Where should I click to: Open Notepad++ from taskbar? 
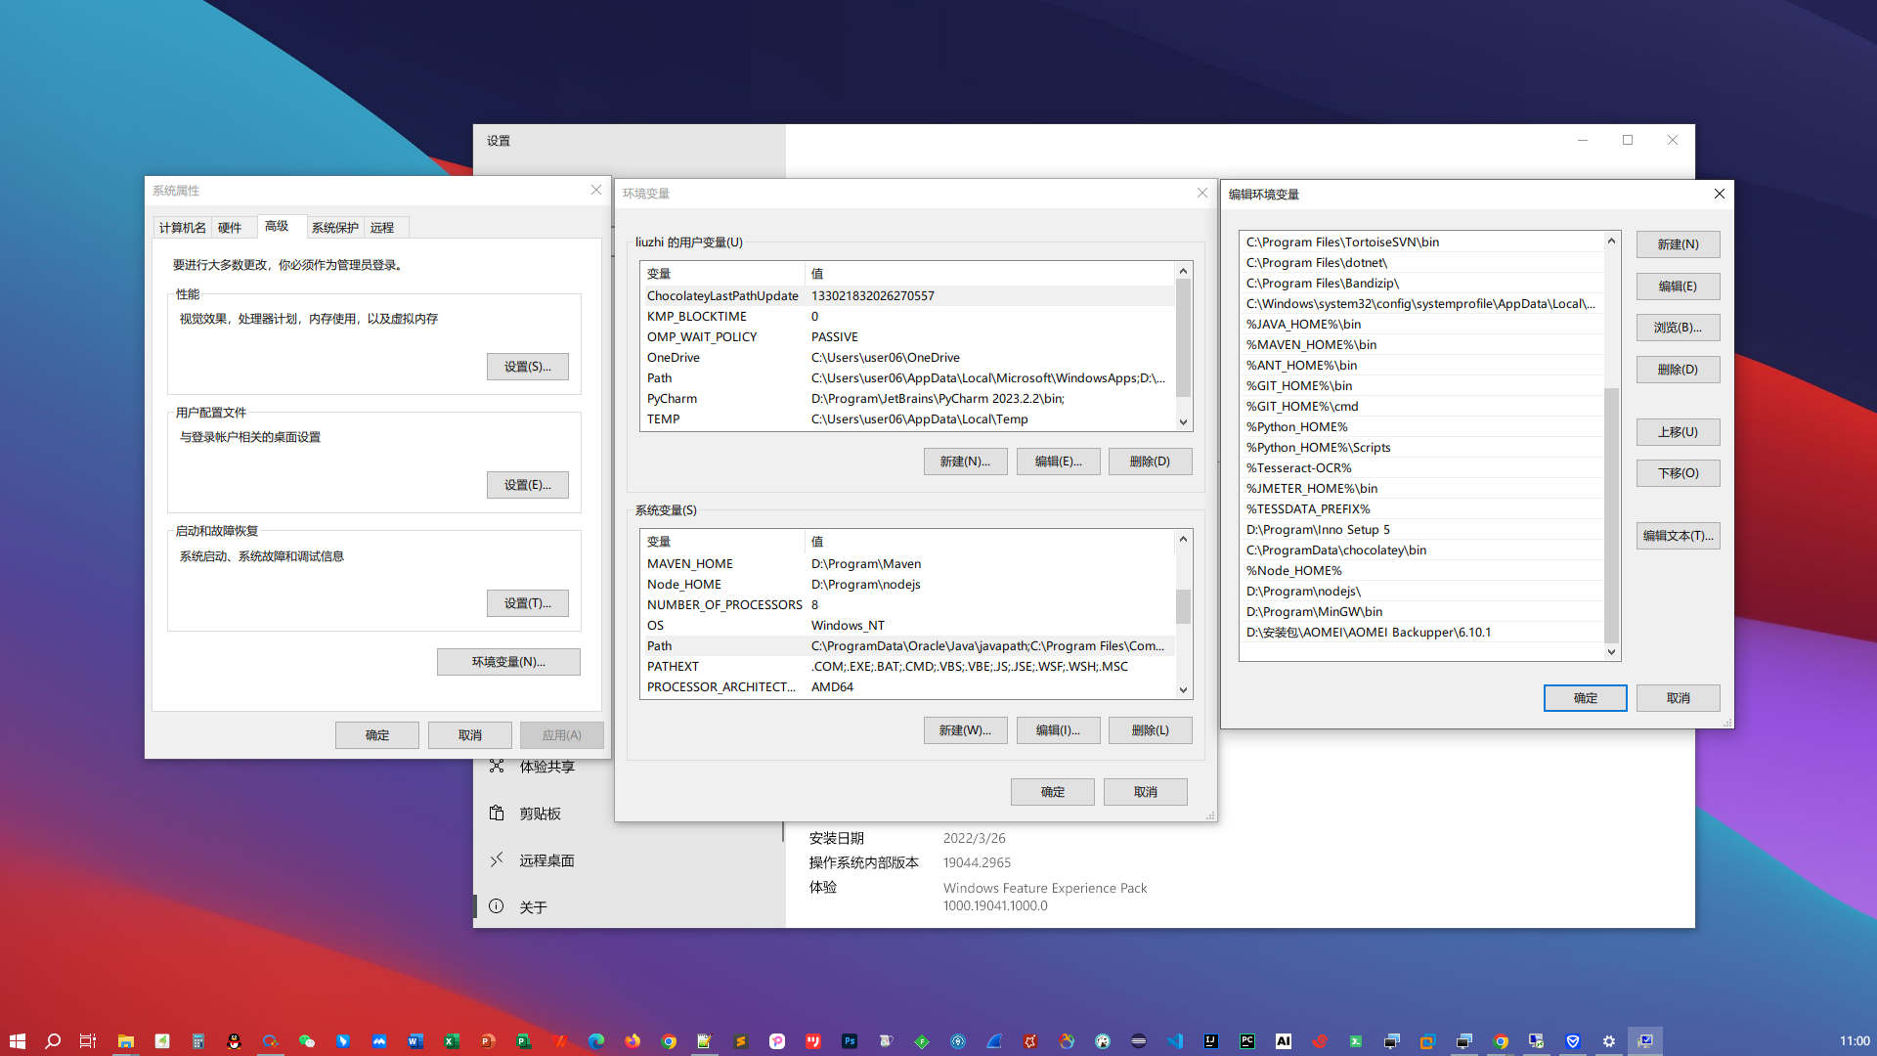(x=704, y=1041)
